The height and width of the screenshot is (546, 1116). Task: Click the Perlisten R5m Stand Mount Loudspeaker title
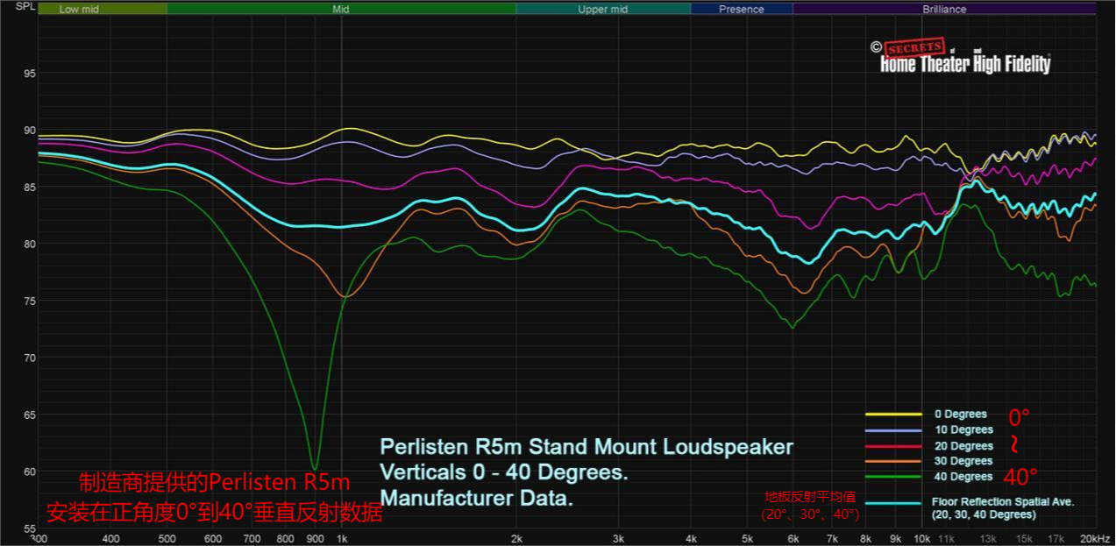tap(586, 448)
